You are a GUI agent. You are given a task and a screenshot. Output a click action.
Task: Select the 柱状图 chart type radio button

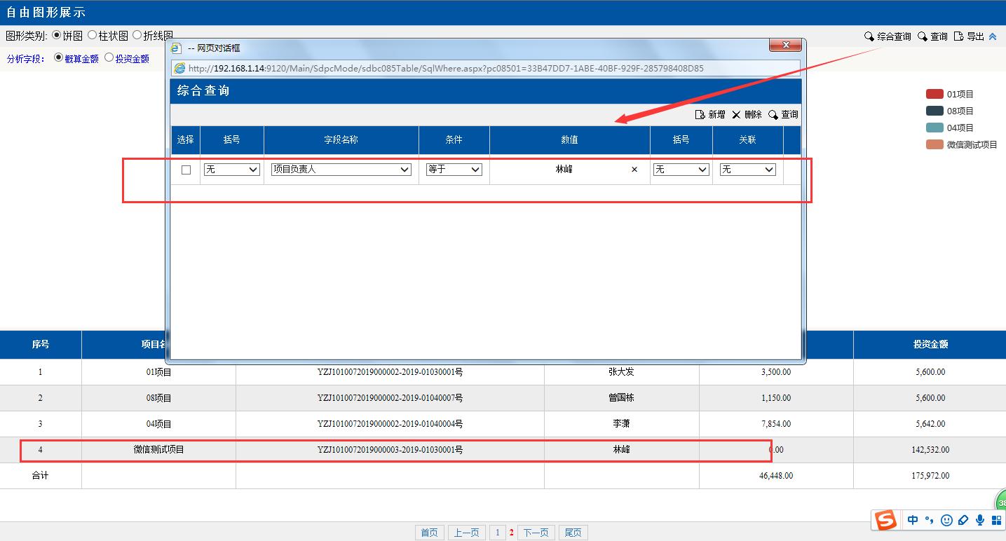coord(93,35)
